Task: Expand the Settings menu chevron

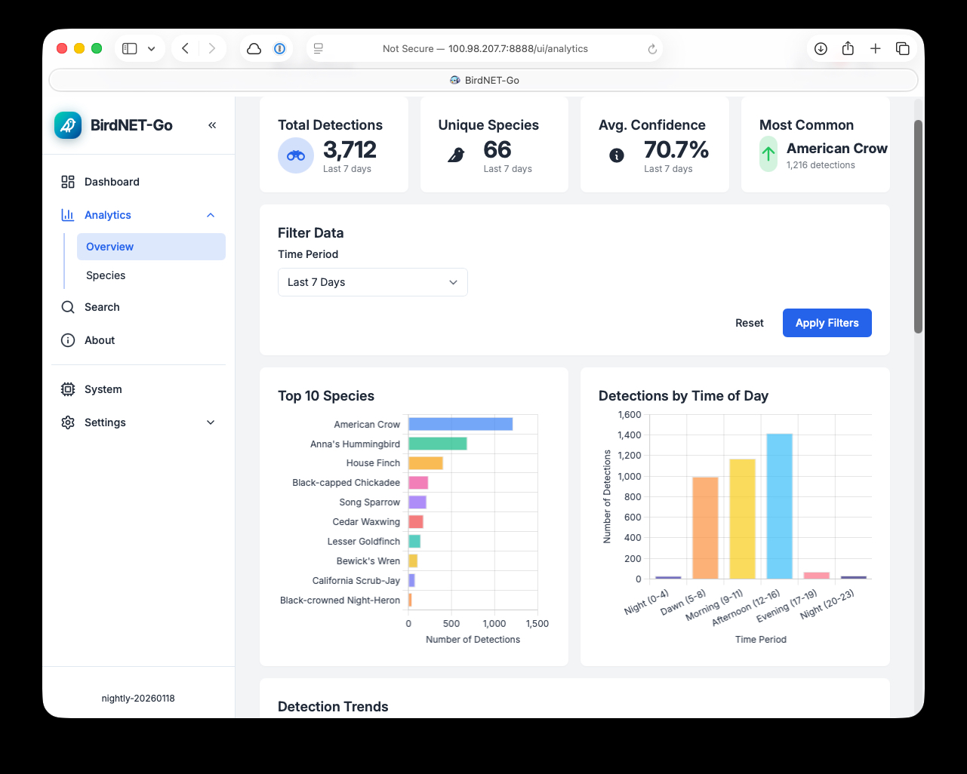Action: [x=211, y=422]
